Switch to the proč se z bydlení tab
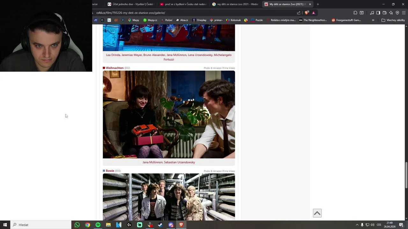This screenshot has height=229, width=408. click(183, 4)
